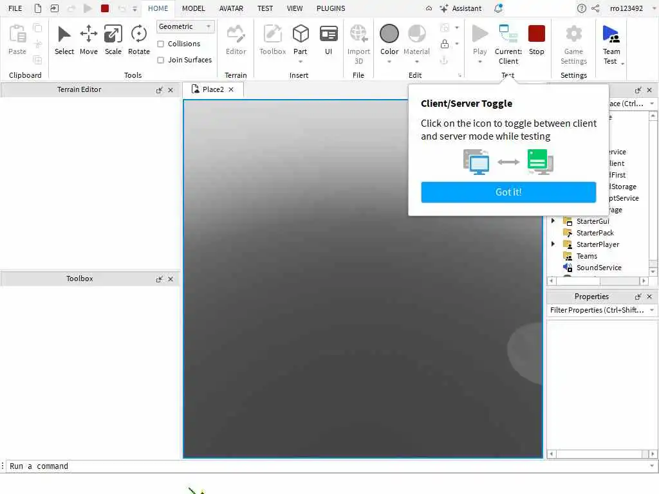Enable the Join Surfaces checkbox
659x494 pixels.
tap(160, 60)
